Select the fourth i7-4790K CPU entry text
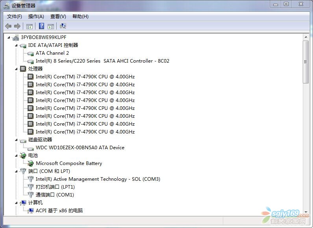 coord(85,100)
